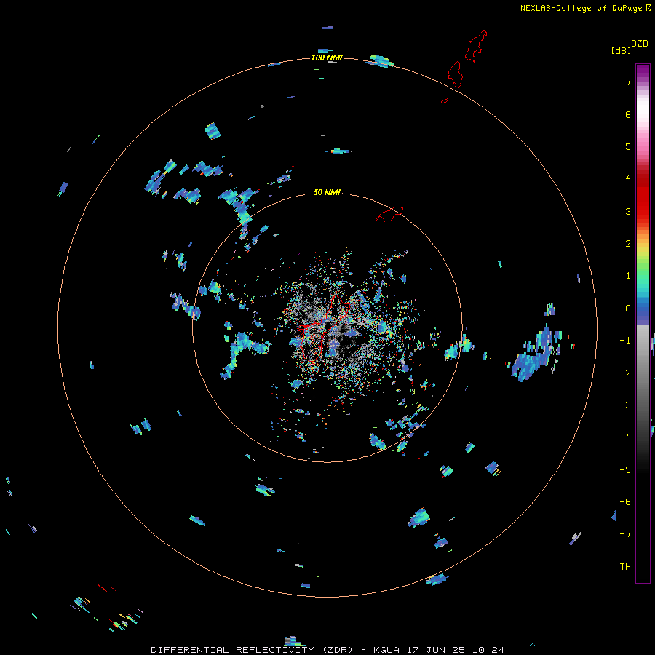The width and height of the screenshot is (655, 655).
Task: Select the 3 value on the scale
Action: tap(628, 211)
